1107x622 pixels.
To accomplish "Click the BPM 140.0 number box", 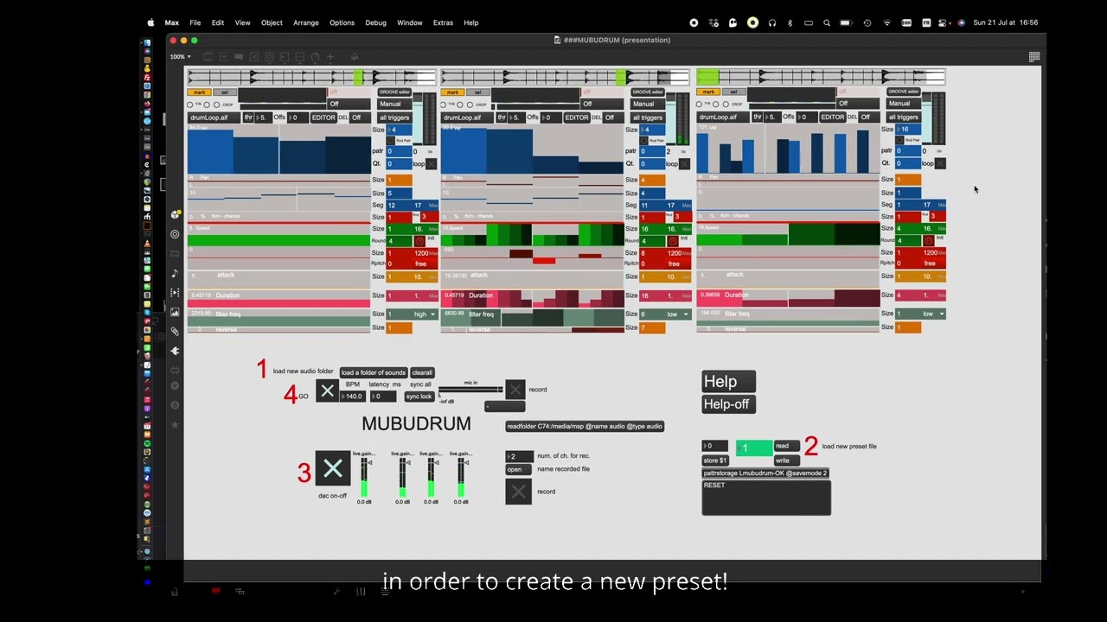I will (x=354, y=397).
